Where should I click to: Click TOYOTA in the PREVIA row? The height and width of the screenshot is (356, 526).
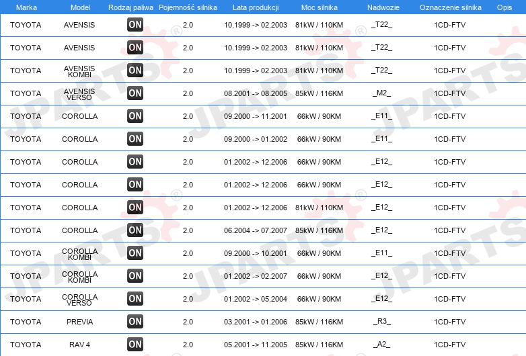point(26,322)
